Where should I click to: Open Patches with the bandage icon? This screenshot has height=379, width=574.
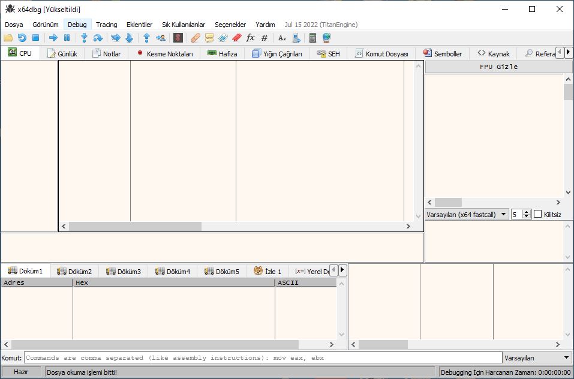(x=196, y=38)
